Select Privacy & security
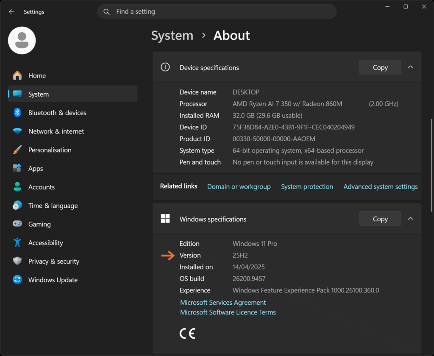 (72, 261)
